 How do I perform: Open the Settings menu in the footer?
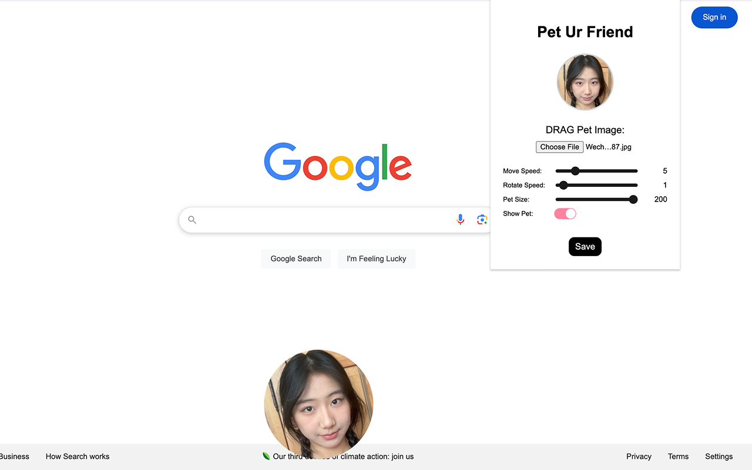click(719, 456)
